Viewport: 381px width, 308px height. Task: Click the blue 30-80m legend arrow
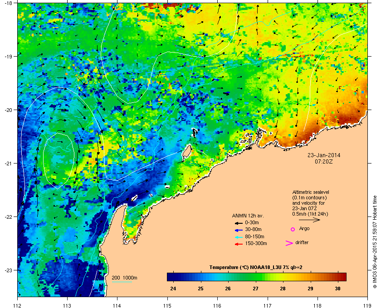(x=239, y=230)
